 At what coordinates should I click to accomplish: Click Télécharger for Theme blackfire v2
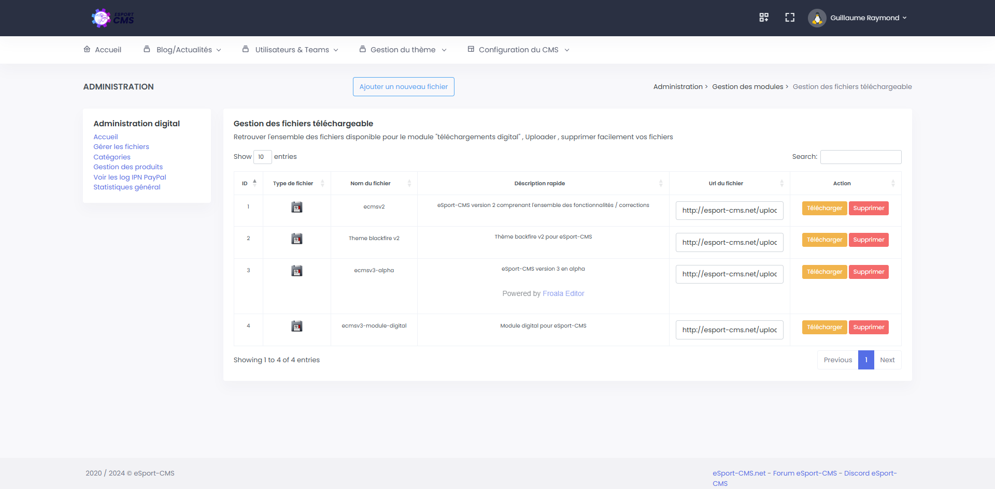coord(825,240)
